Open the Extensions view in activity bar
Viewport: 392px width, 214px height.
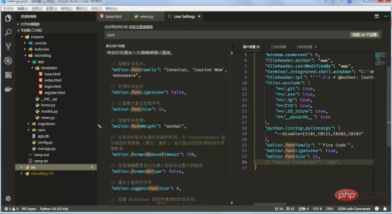click(8, 75)
